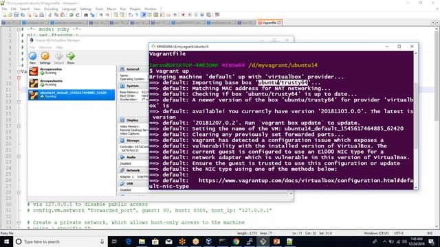Viewport: 440px width, 247px height.
Task: Select the devopsubuntu virtual machine
Action: tap(71, 83)
